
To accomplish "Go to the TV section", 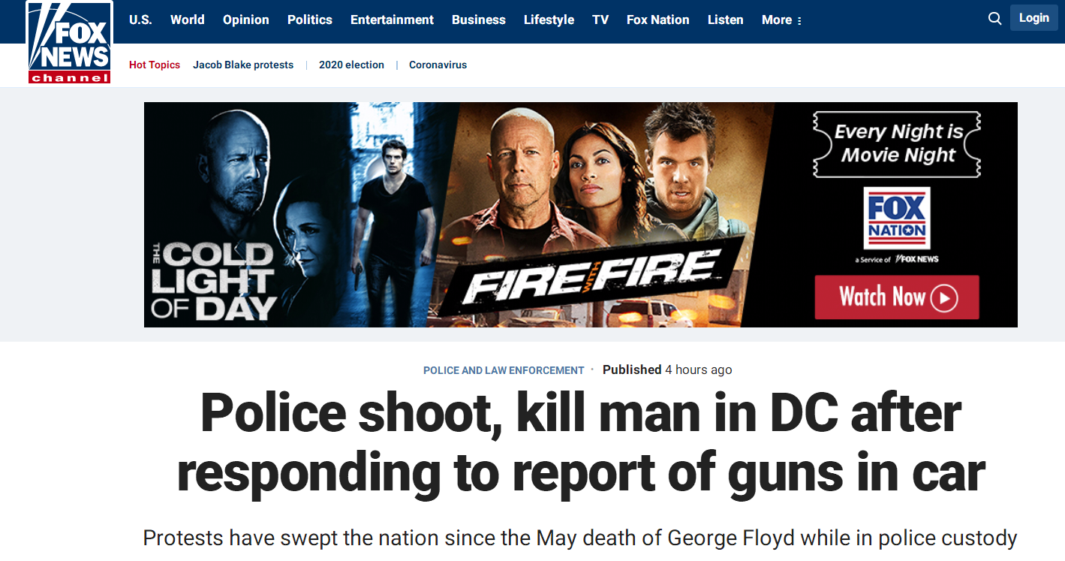I will coord(600,20).
